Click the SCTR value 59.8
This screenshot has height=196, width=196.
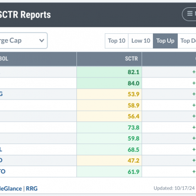(133, 139)
